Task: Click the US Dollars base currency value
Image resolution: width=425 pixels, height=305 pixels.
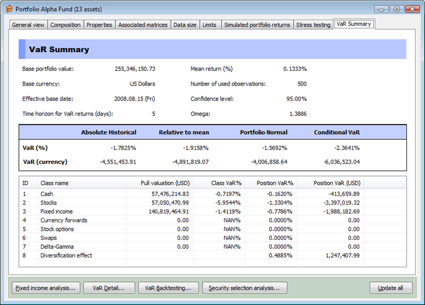Action: click(x=142, y=84)
